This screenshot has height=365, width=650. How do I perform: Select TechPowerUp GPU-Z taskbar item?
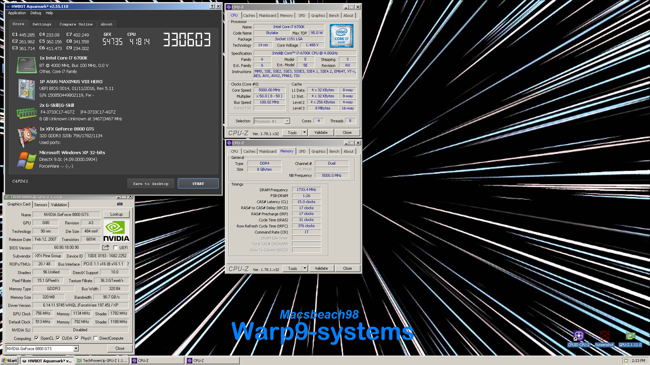(x=102, y=361)
